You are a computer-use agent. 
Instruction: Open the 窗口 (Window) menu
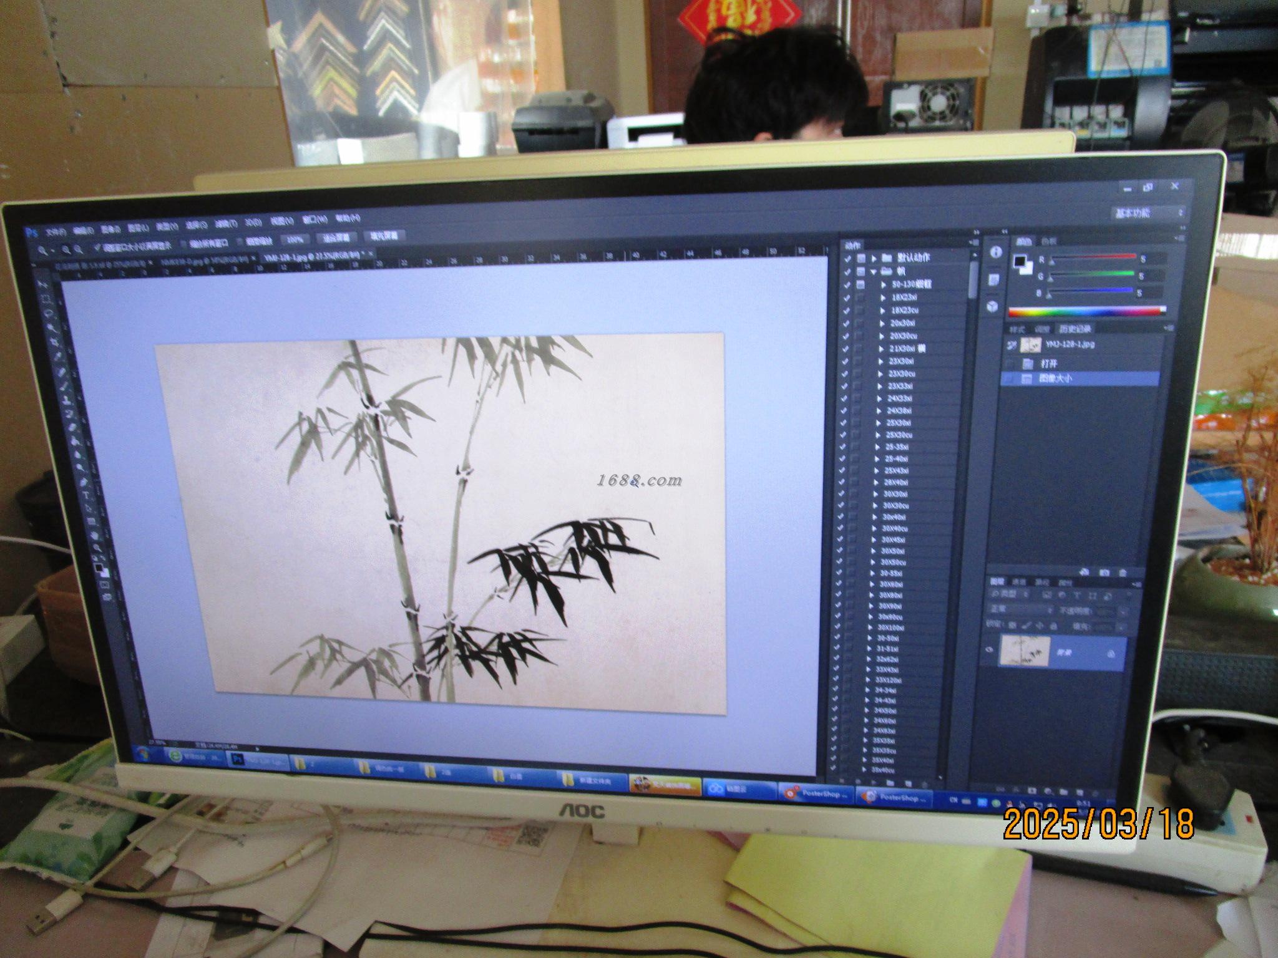click(315, 220)
